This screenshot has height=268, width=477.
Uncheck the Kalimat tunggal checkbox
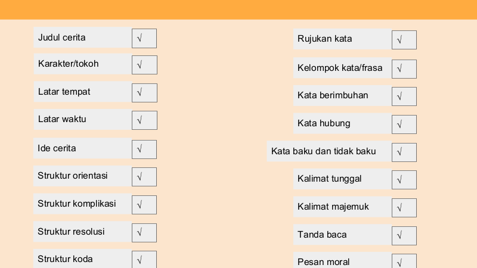(x=404, y=180)
